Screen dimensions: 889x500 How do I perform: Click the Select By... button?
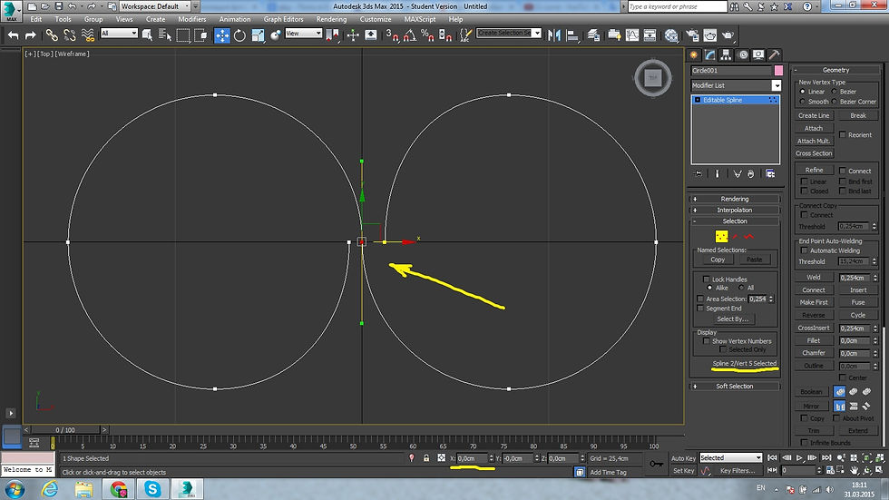point(733,319)
